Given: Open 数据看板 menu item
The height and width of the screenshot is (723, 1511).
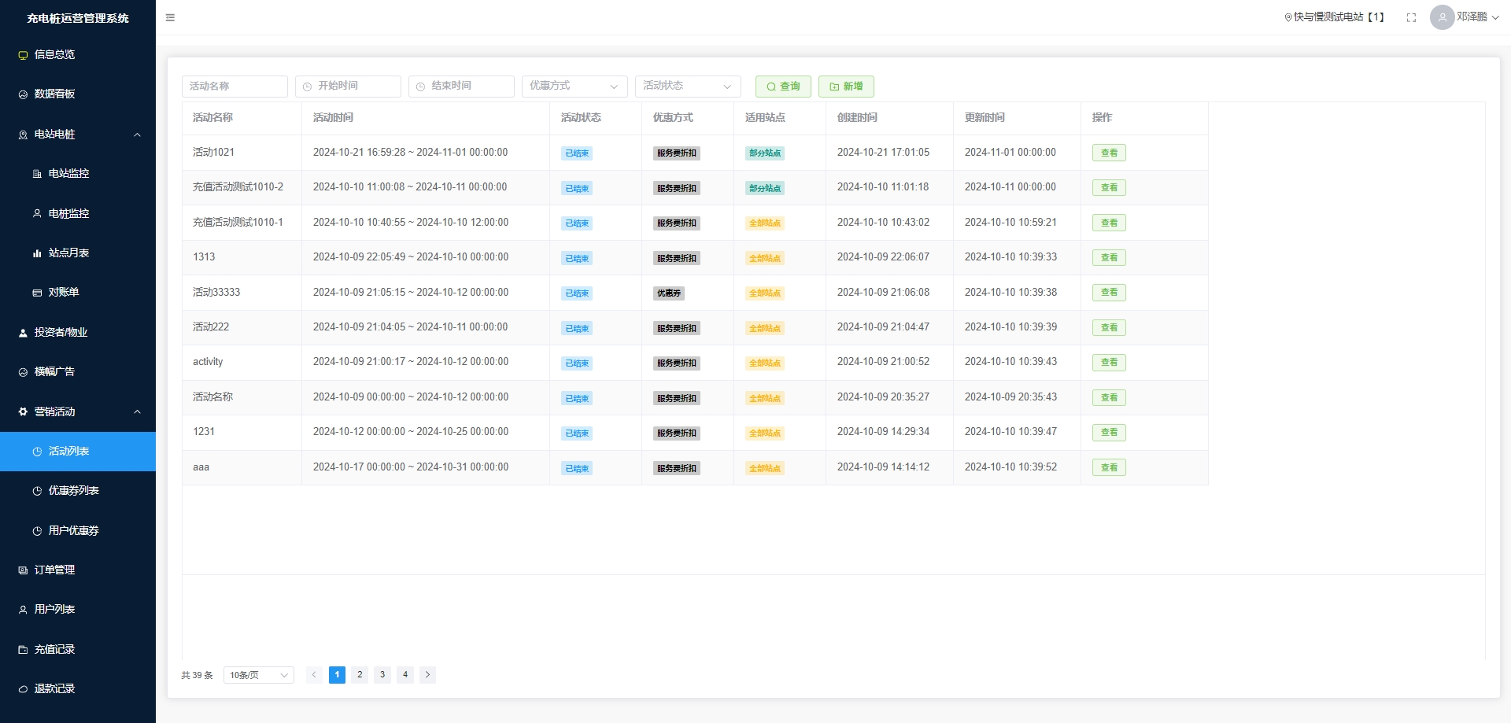Looking at the screenshot, I should [78, 94].
